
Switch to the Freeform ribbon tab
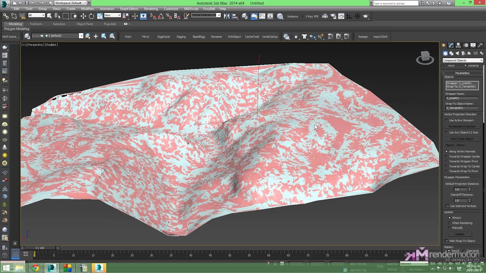click(x=36, y=24)
